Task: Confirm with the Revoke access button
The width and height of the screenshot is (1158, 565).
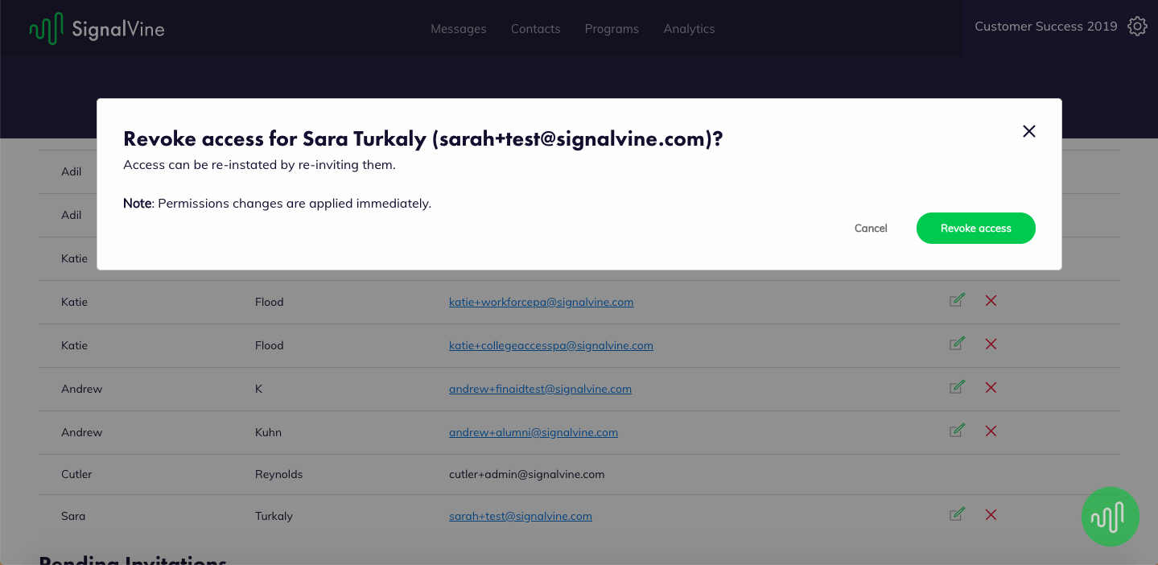Action: [976, 228]
